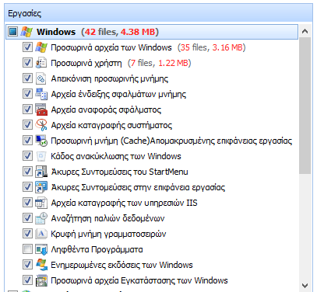This screenshot has height=292, width=317.
Task: Click the recycle bin icon
Action: point(41,156)
